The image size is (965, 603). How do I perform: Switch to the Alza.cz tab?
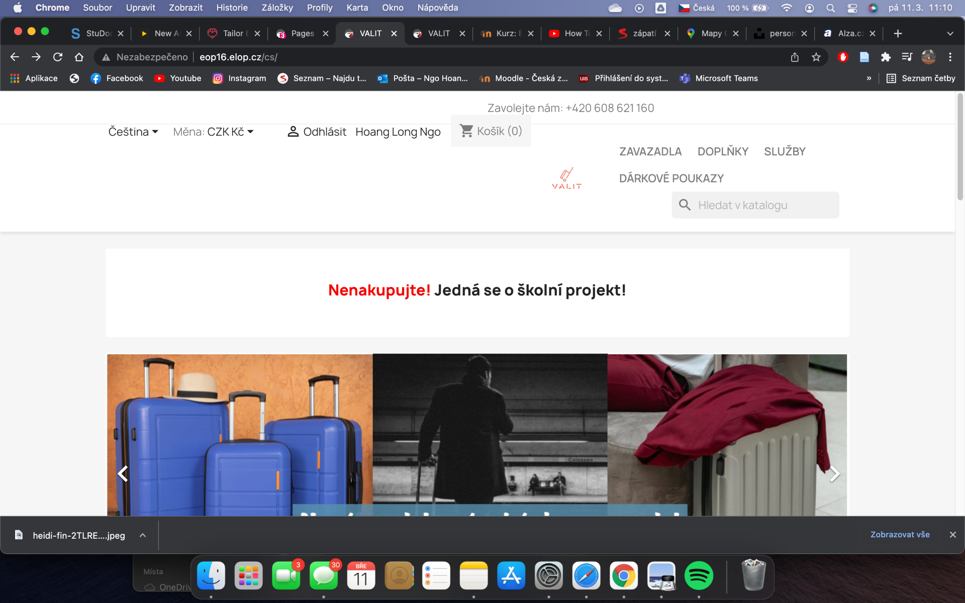[x=849, y=33]
